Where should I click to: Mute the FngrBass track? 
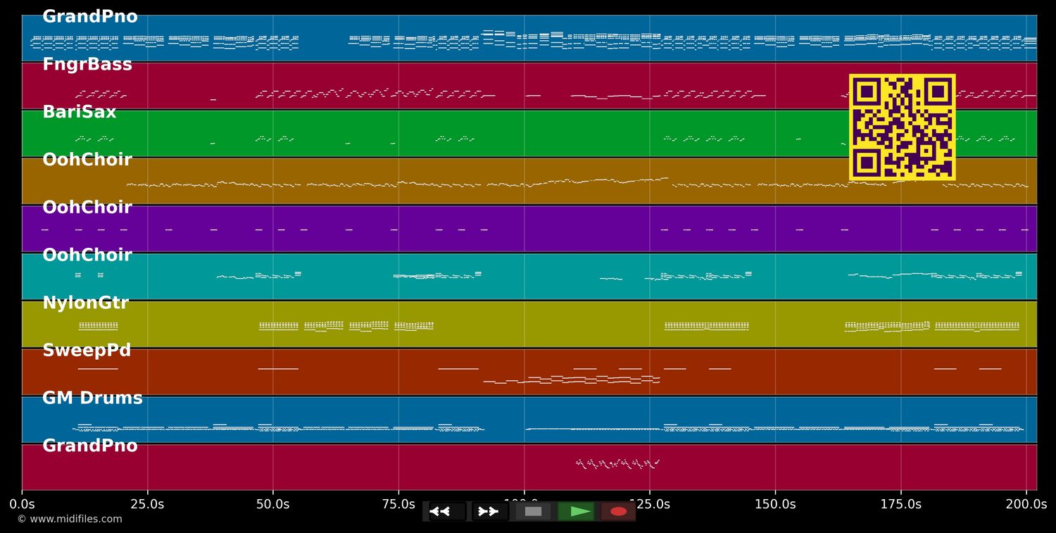[87, 63]
